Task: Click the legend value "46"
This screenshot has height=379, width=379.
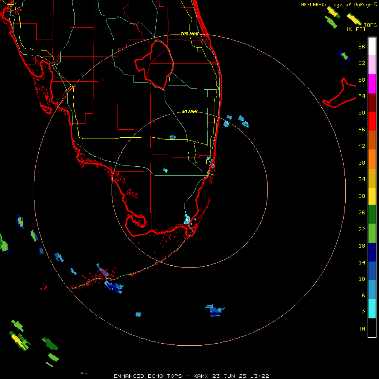Action: (x=362, y=129)
